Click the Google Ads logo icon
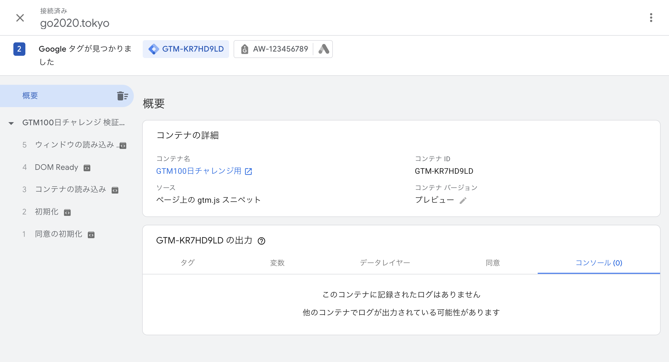This screenshot has width=669, height=362. click(323, 49)
